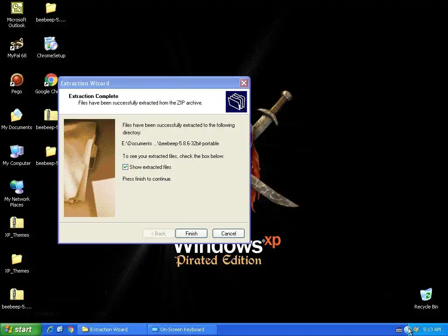This screenshot has width=448, height=336.
Task: Open the Start menu
Action: coord(20,329)
